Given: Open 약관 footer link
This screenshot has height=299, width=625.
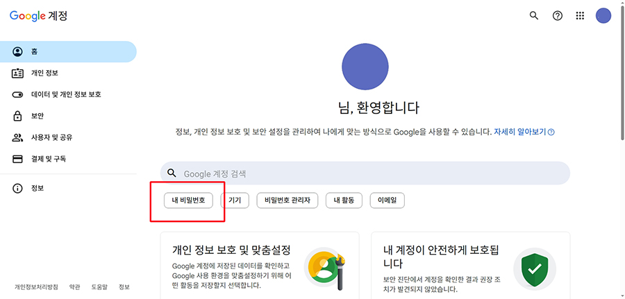Looking at the screenshot, I should click(74, 287).
